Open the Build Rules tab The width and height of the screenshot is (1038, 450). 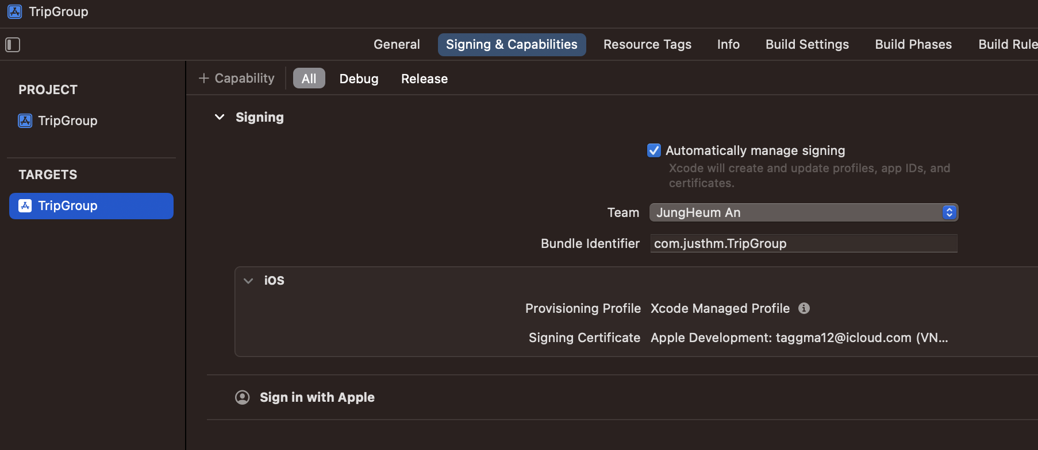pyautogui.click(x=1008, y=45)
